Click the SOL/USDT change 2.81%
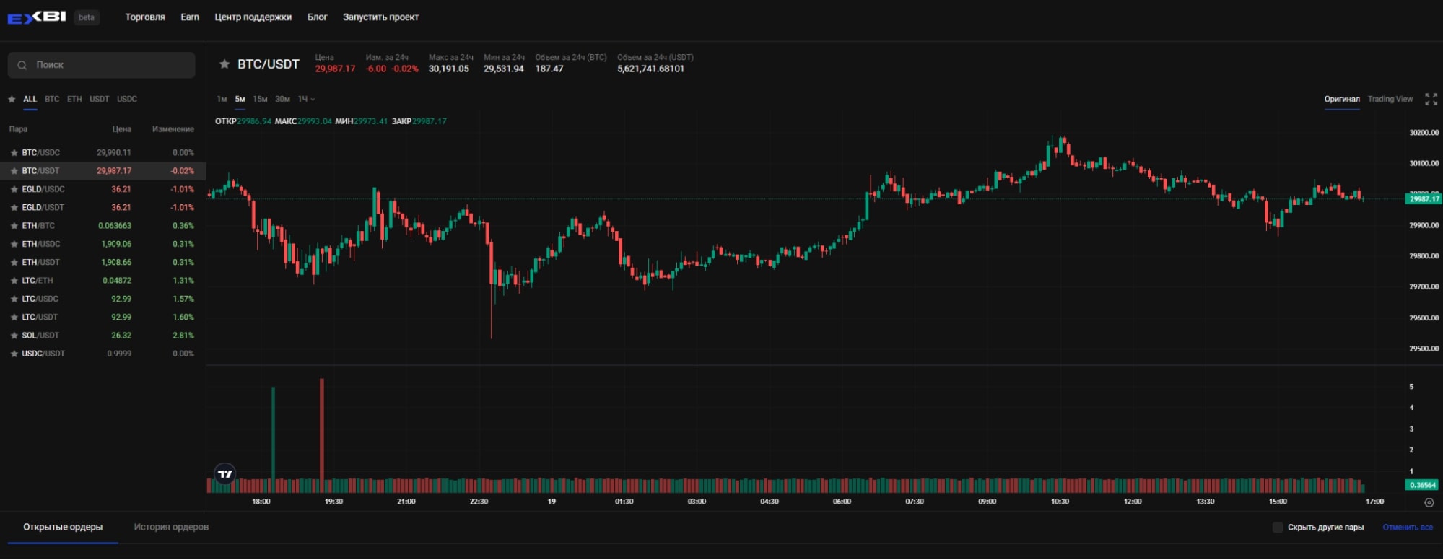1443x560 pixels. click(x=183, y=336)
